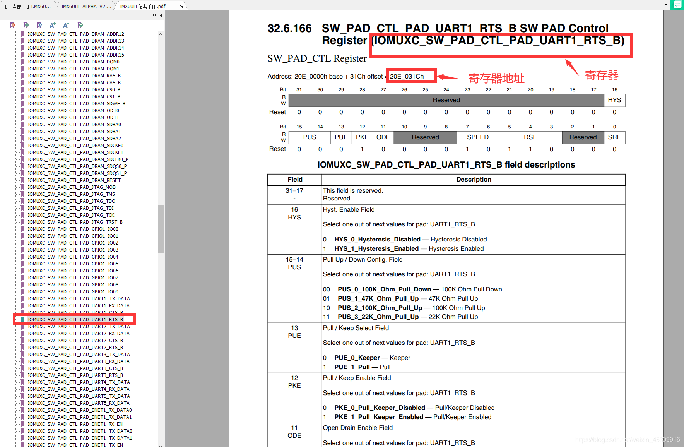Viewport: 684px width, 447px height.
Task: Open bookmark IOMUXC_SW_PAD_CTL_PAD_DRAM_ADDR15
Action: pos(76,55)
